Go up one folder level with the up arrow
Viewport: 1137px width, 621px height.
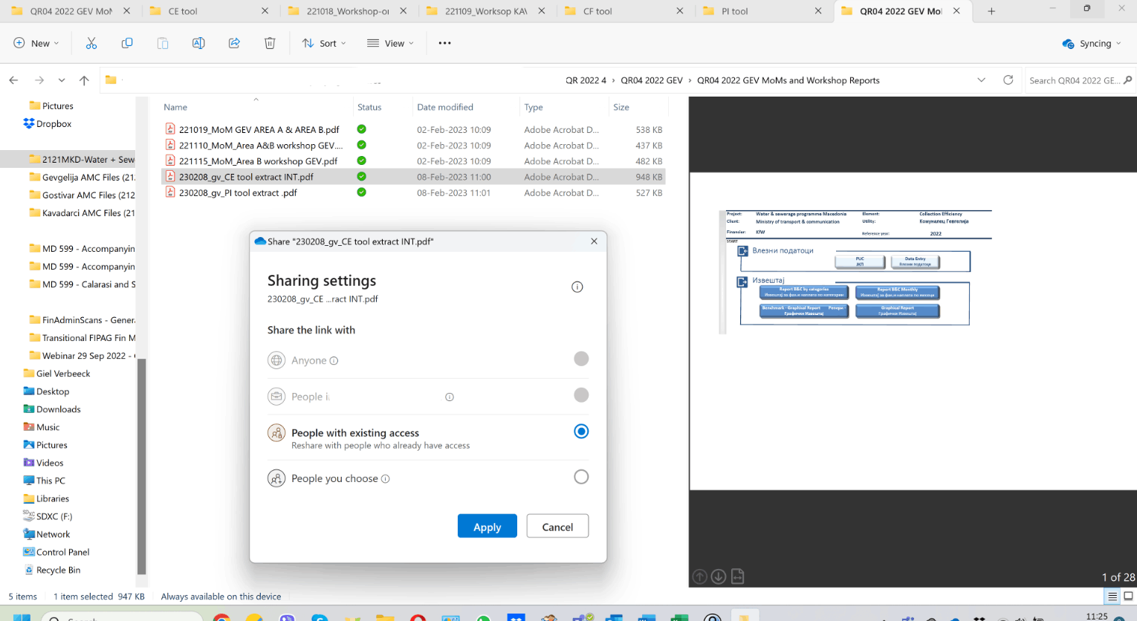(x=82, y=80)
